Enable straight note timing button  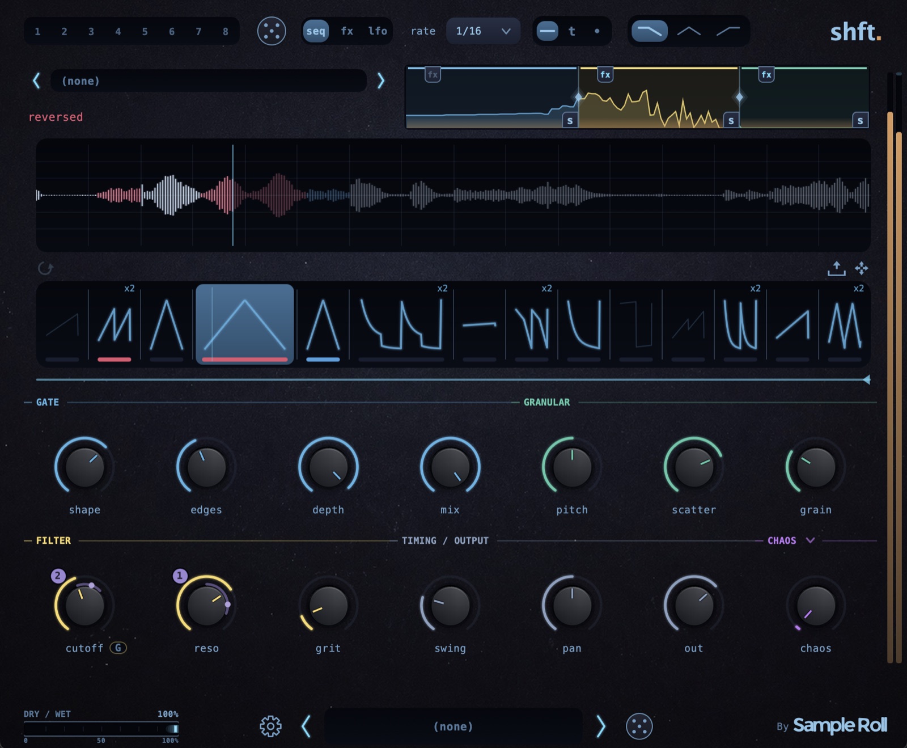(547, 31)
